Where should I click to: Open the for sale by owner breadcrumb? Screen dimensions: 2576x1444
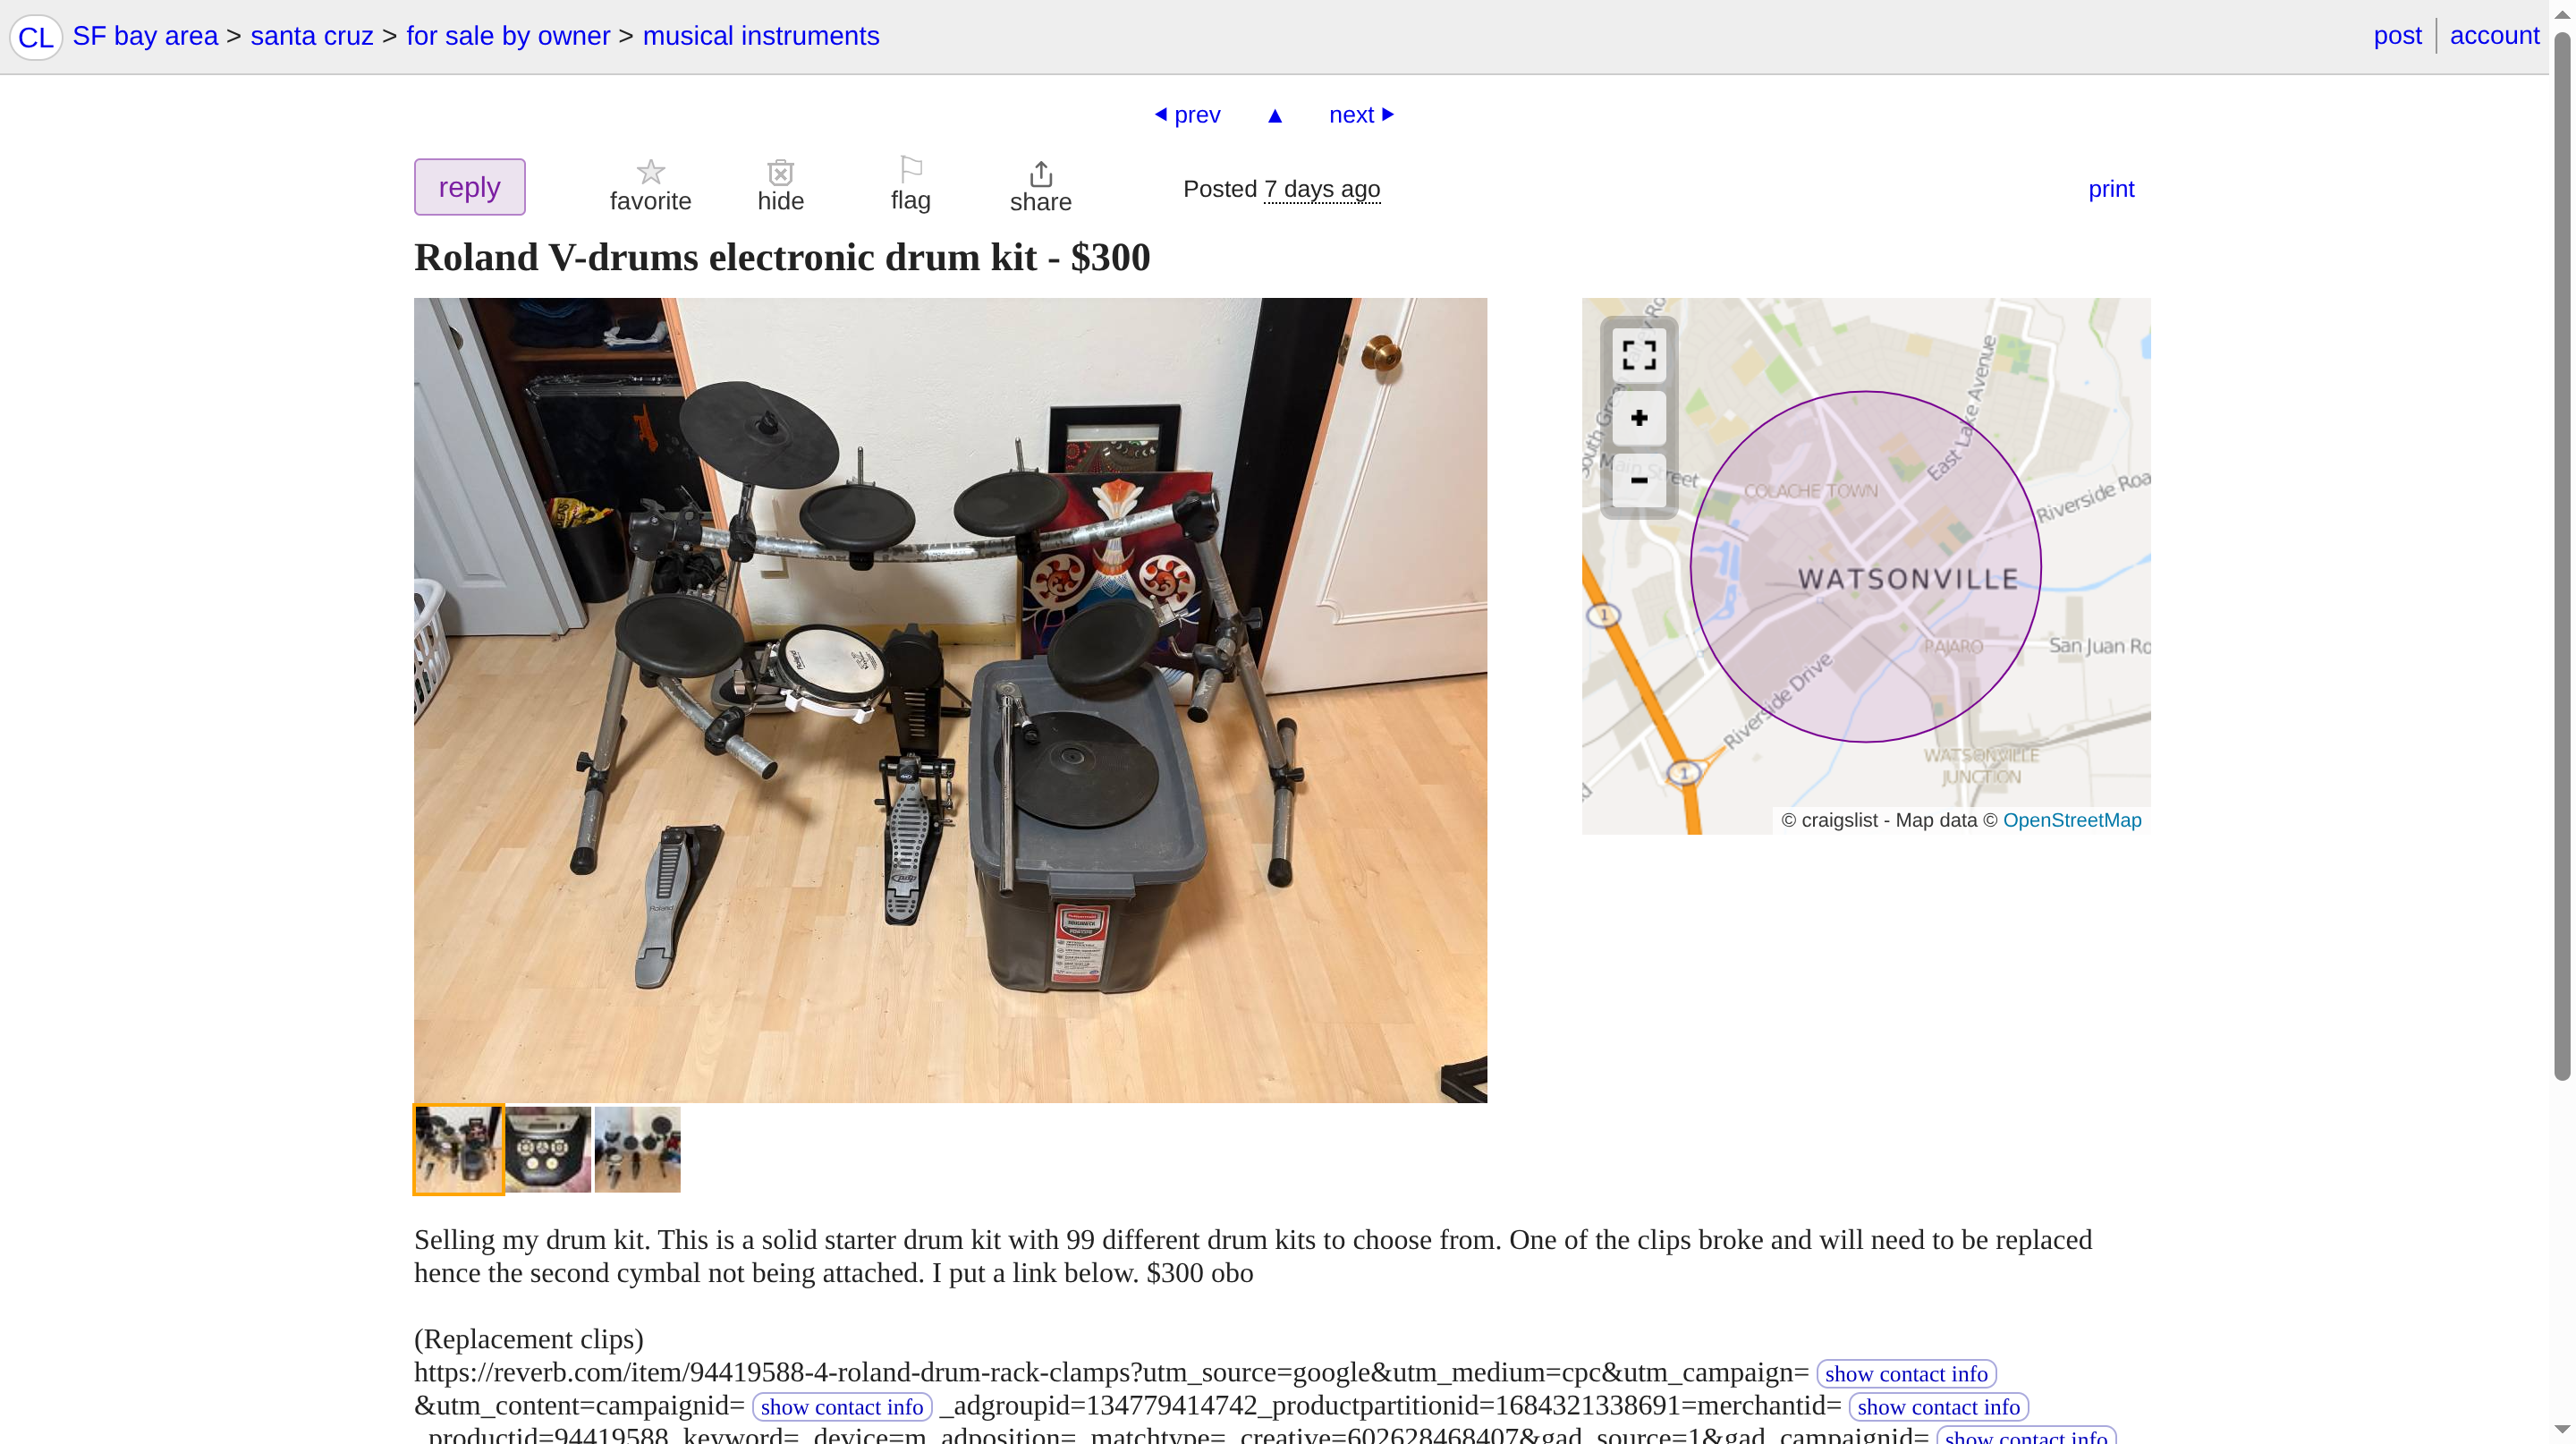(x=507, y=36)
